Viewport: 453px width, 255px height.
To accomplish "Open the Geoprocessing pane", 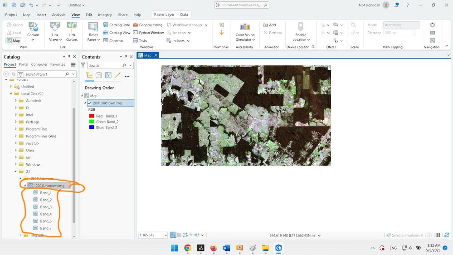I will click(147, 25).
